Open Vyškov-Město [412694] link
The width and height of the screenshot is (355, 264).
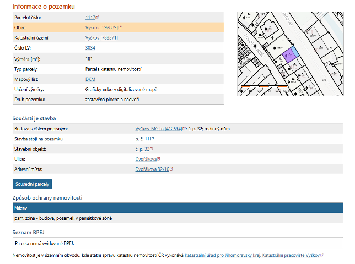(159, 129)
